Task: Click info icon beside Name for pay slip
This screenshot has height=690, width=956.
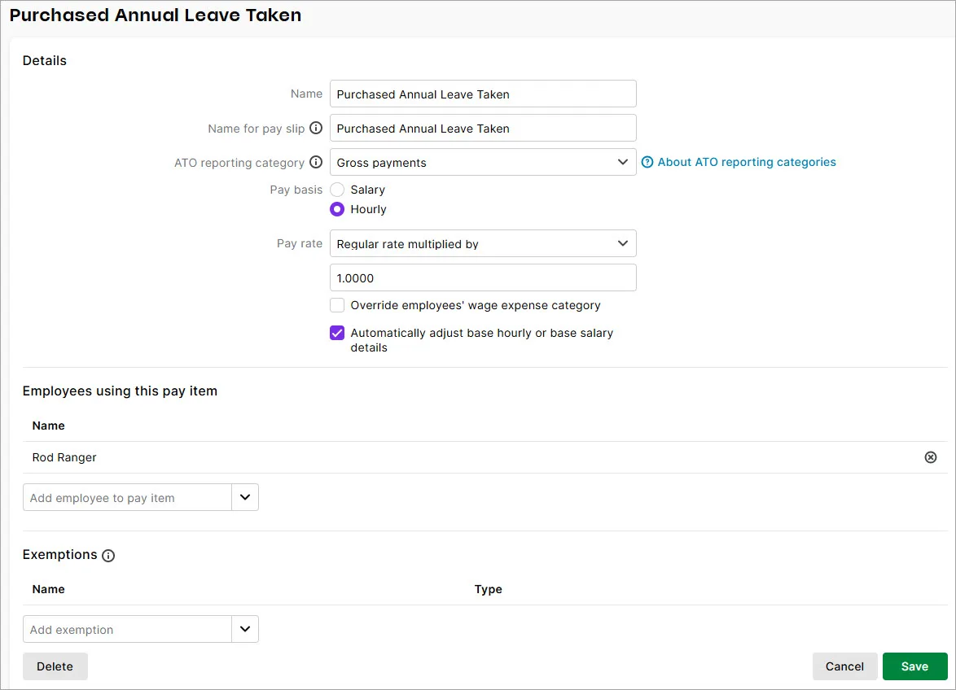Action: pos(316,129)
